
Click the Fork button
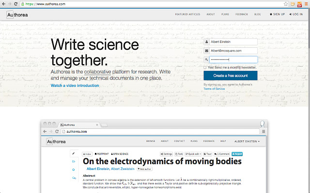(x=179, y=154)
